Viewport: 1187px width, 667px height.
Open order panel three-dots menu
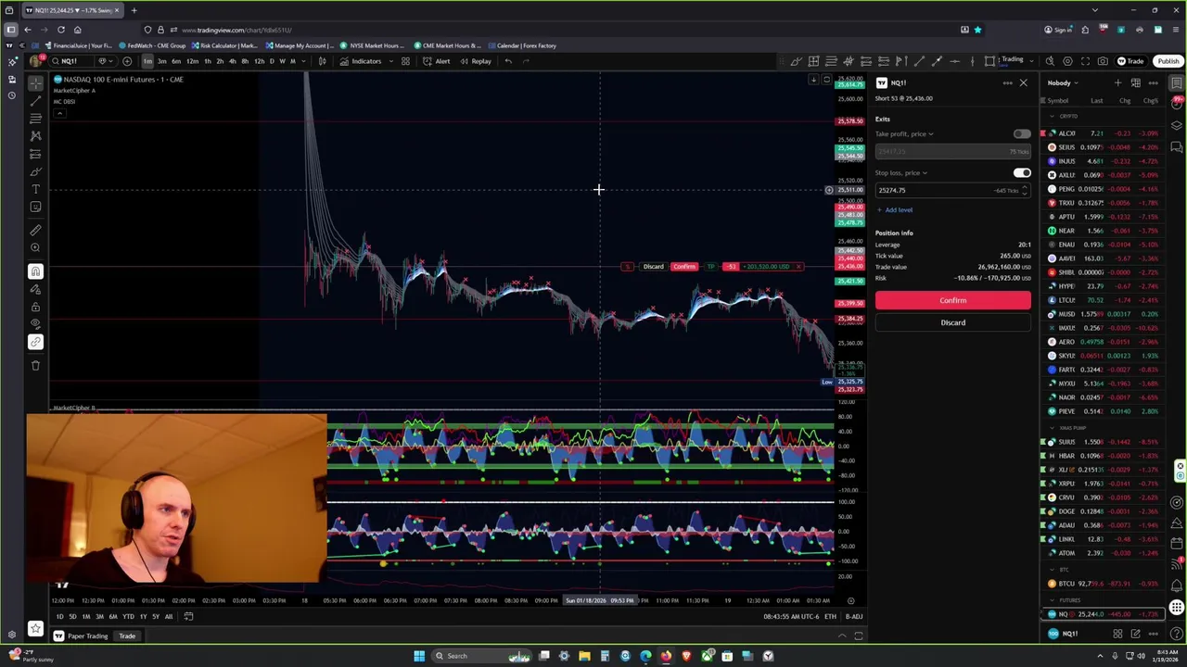point(1007,83)
